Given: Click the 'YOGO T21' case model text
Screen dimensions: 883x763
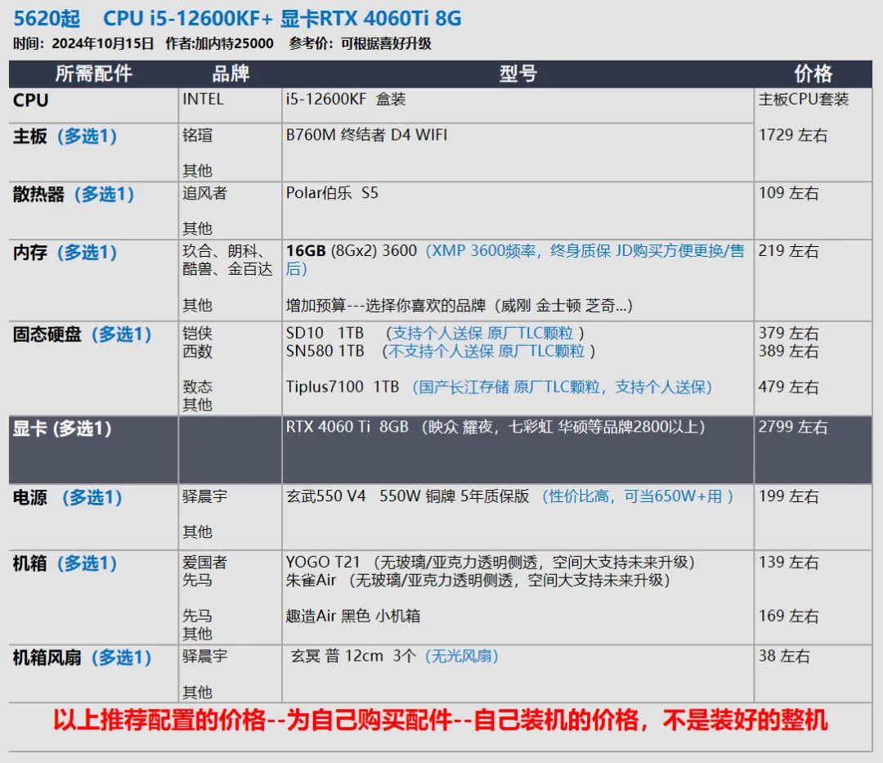Looking at the screenshot, I should point(323,563).
